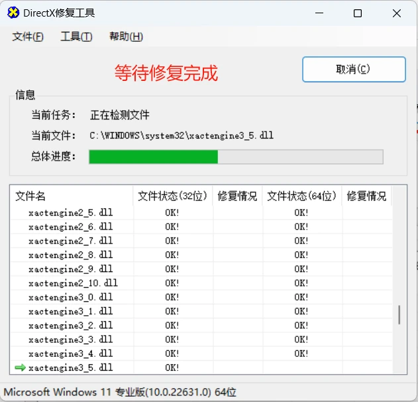Select the xactengine2_5.dll row
The height and width of the screenshot is (402, 418).
pyautogui.click(x=201, y=213)
